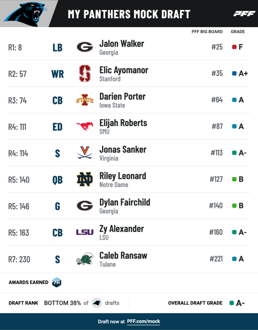
Task: Click the Tulane Green Wave logo
Action: pyautogui.click(x=85, y=259)
